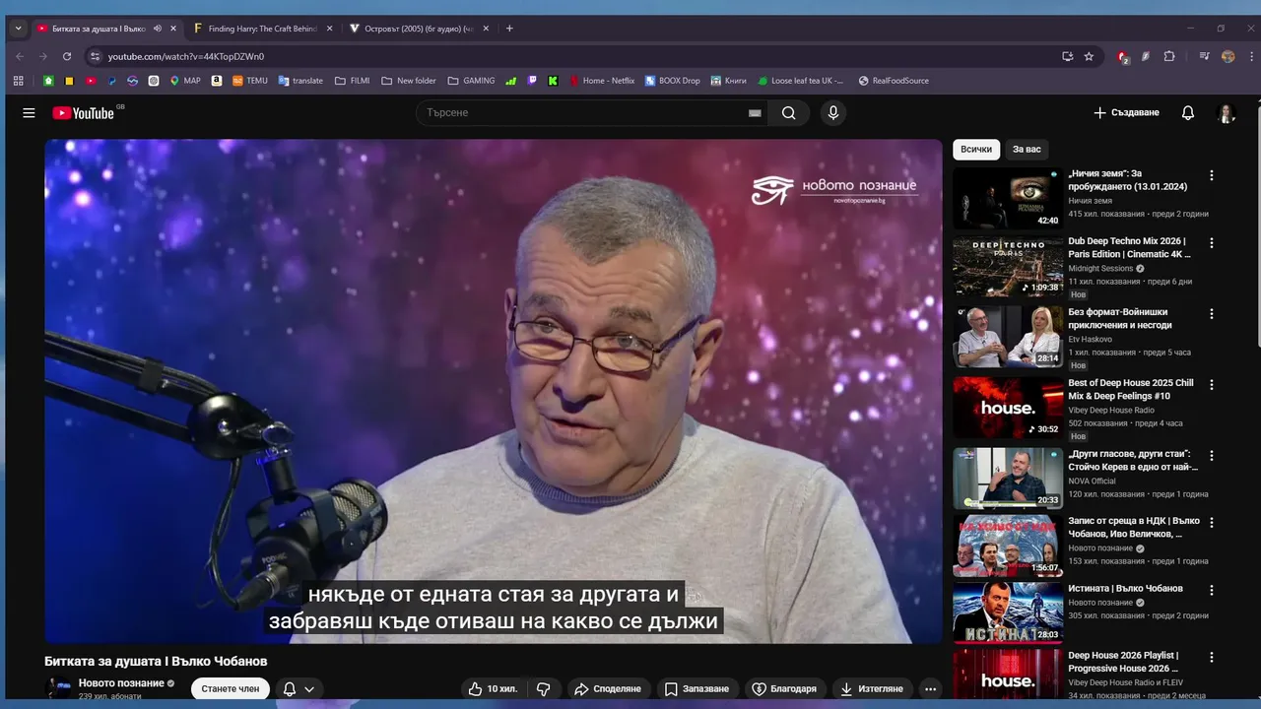
Task: Click the Благодаря thanks button
Action: point(784,689)
